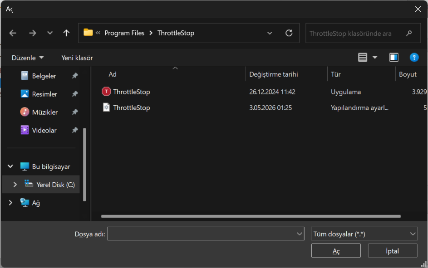
Task: Click the search magnifier icon
Action: (x=409, y=33)
